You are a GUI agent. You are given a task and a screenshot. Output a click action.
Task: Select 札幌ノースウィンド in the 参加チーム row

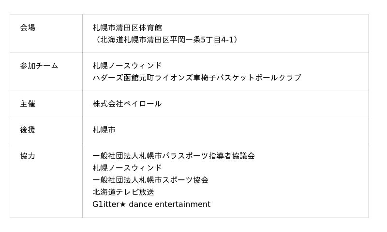127,66
